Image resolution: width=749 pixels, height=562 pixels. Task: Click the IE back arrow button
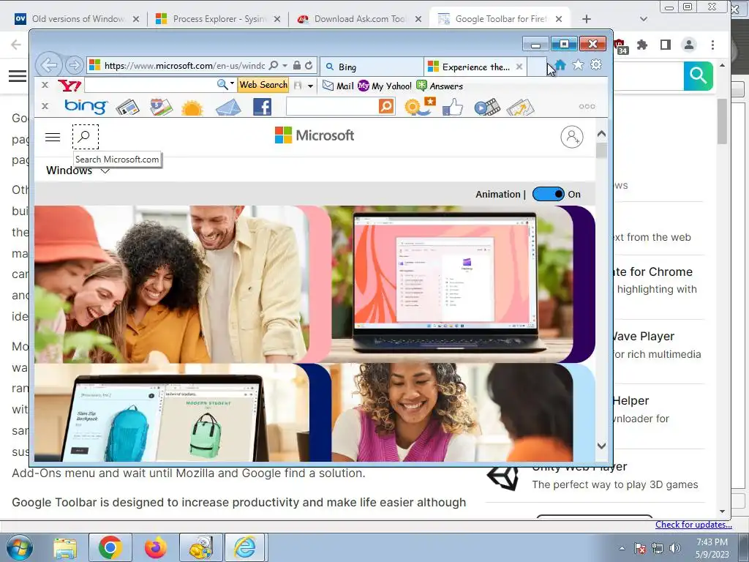coord(49,65)
